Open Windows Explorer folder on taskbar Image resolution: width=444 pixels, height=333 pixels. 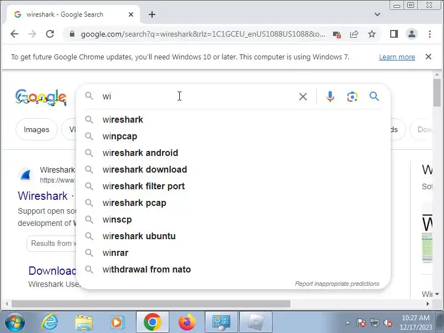point(84,322)
